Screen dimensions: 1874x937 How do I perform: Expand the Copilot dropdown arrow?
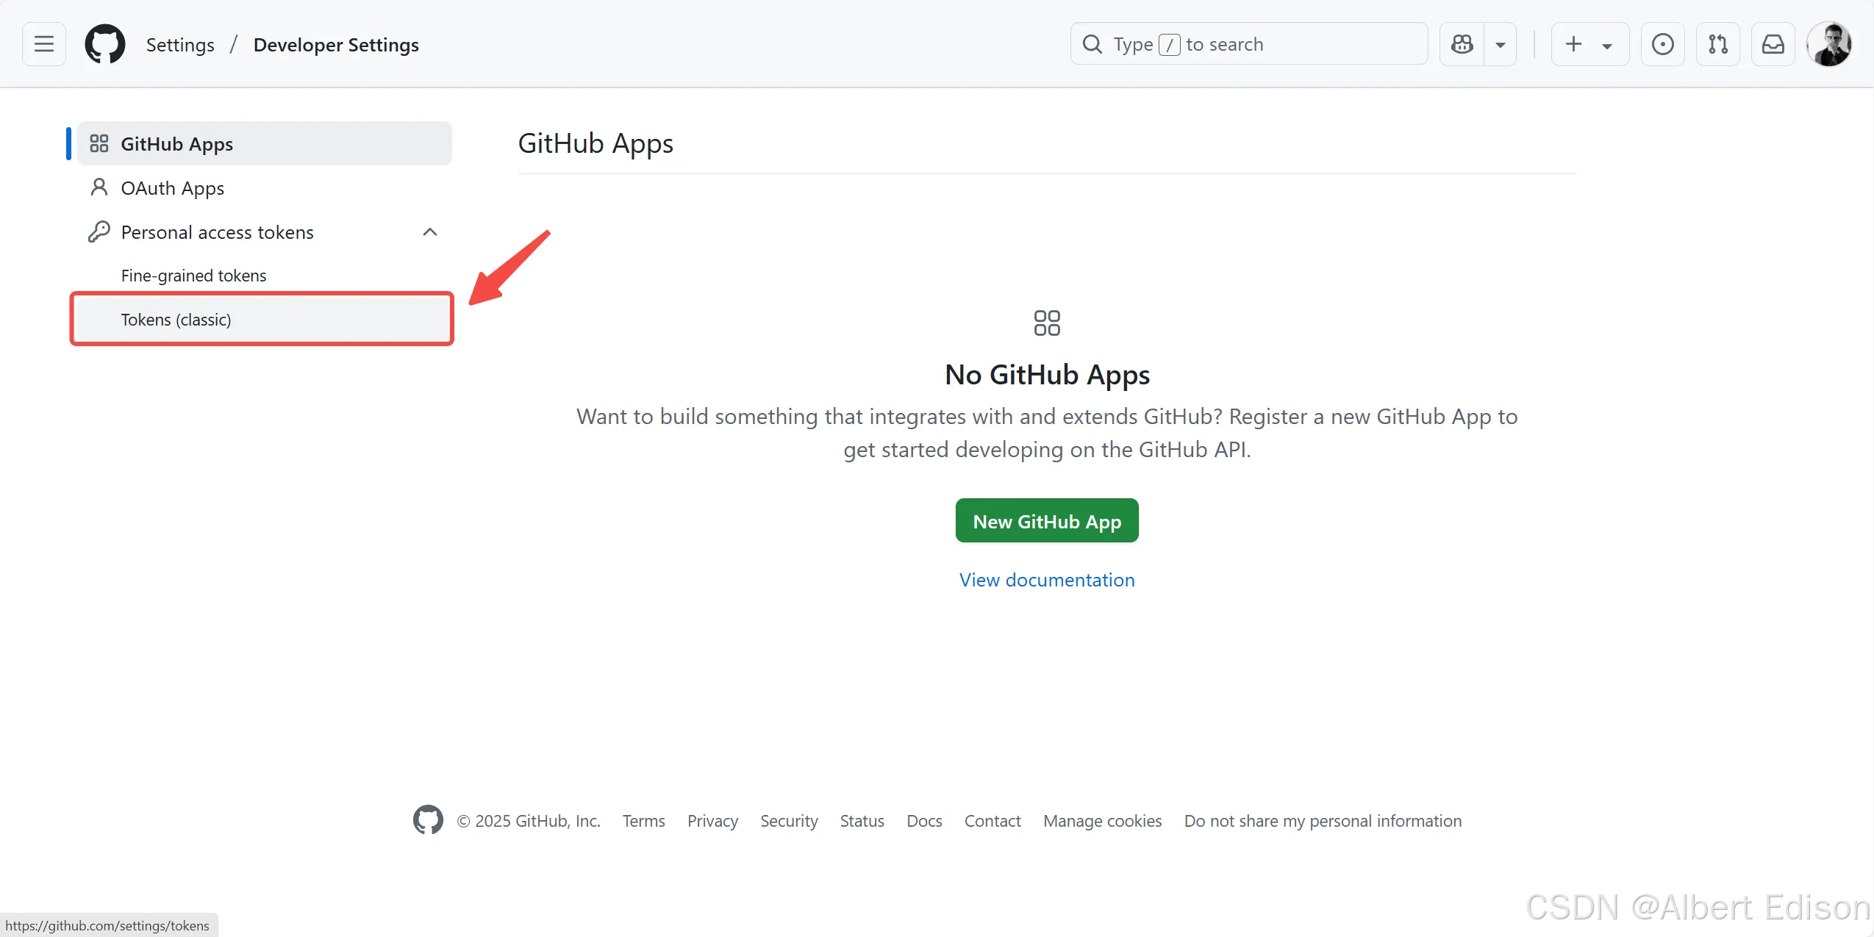[x=1501, y=44]
